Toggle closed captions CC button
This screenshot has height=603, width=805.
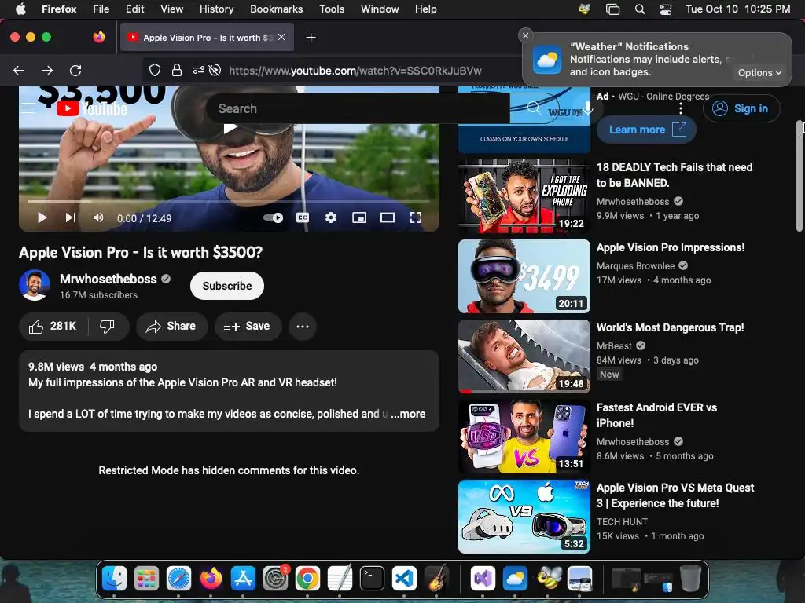click(303, 218)
